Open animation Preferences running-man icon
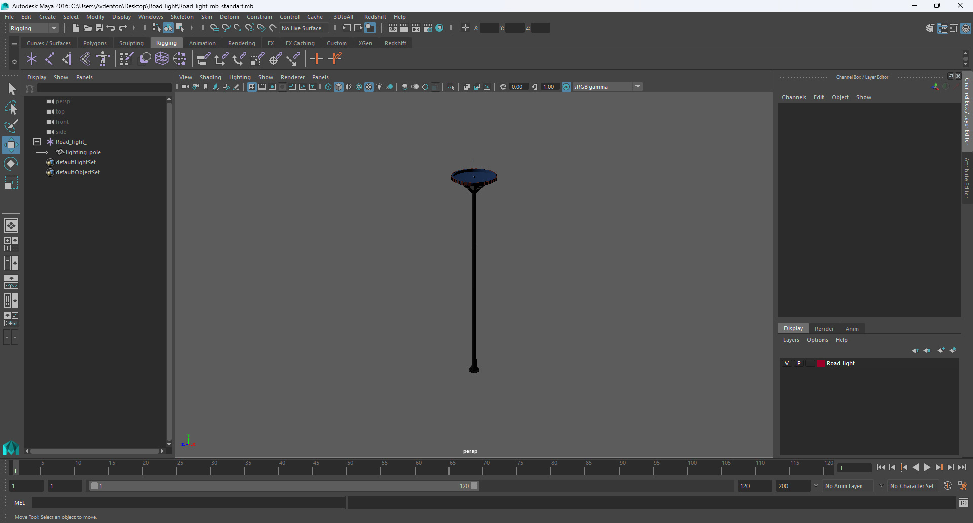Viewport: 973px width, 523px height. pos(962,485)
